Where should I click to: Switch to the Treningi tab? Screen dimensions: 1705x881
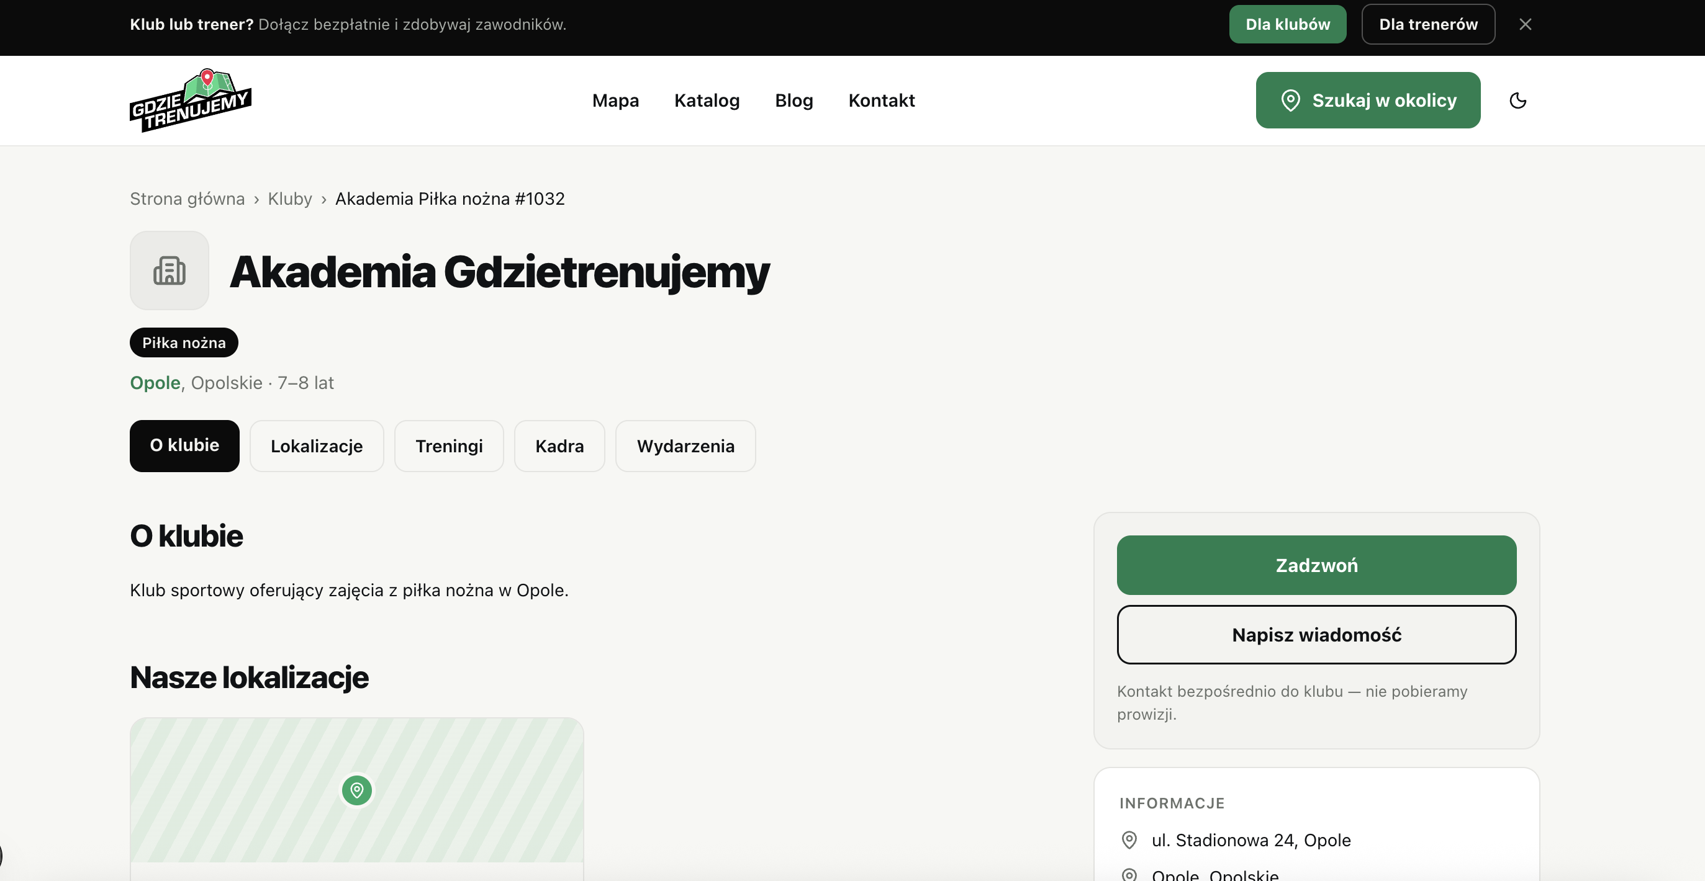[449, 446]
